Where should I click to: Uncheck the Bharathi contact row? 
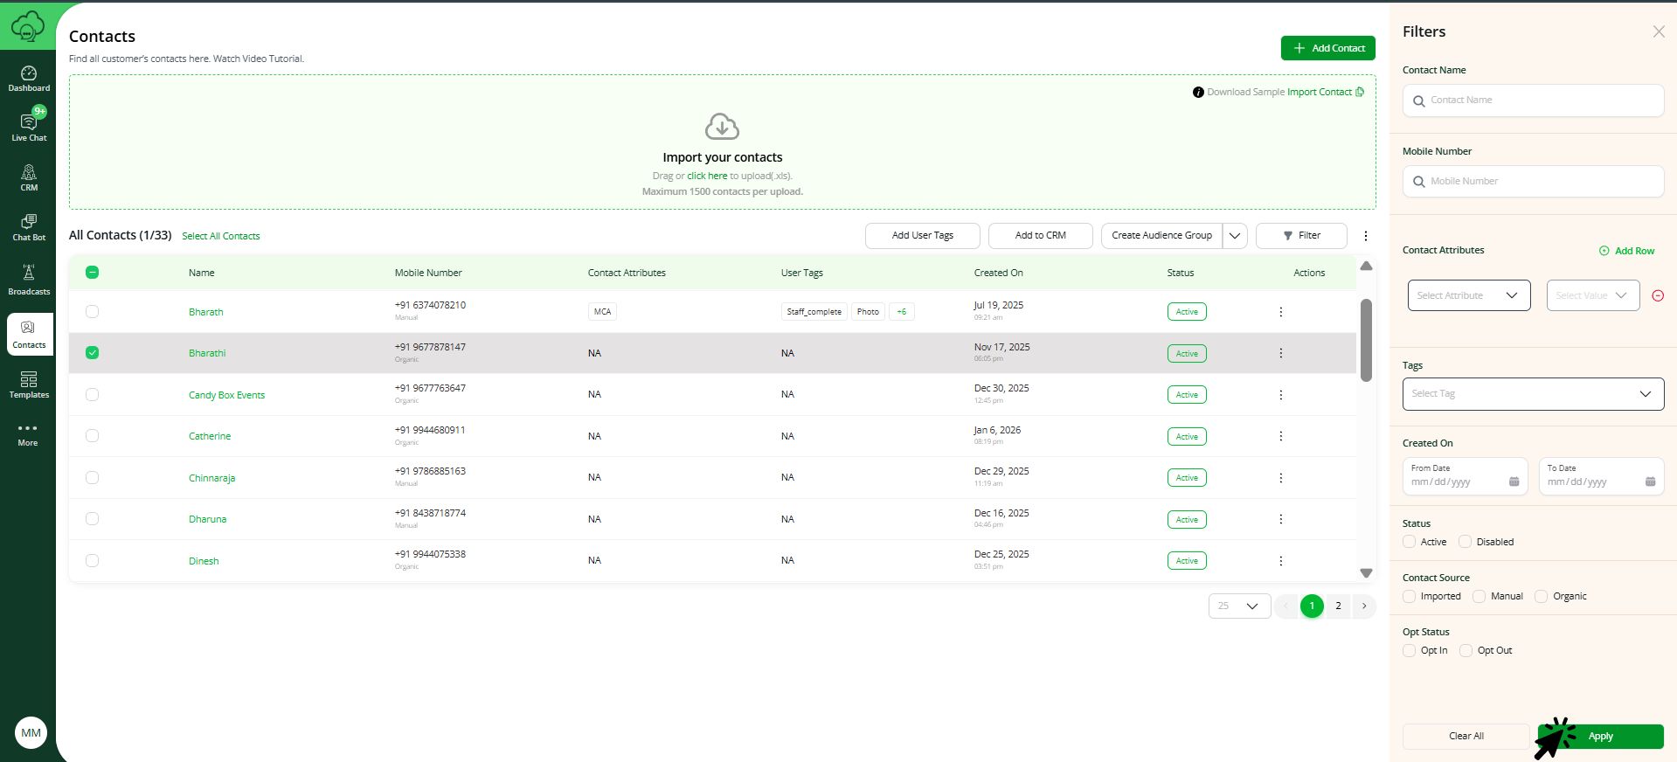point(93,353)
